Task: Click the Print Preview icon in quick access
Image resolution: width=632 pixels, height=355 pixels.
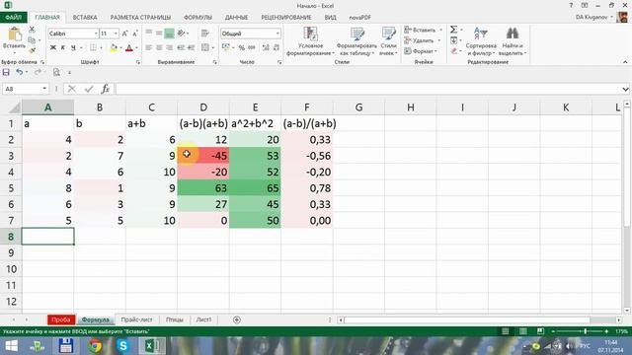Action: point(56,72)
